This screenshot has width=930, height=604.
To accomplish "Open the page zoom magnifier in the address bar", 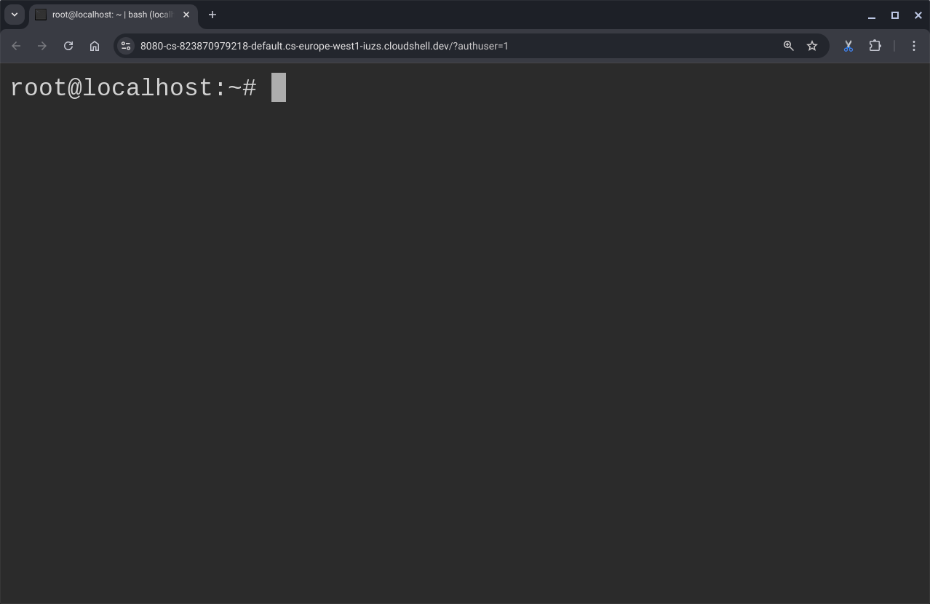I will (x=789, y=45).
